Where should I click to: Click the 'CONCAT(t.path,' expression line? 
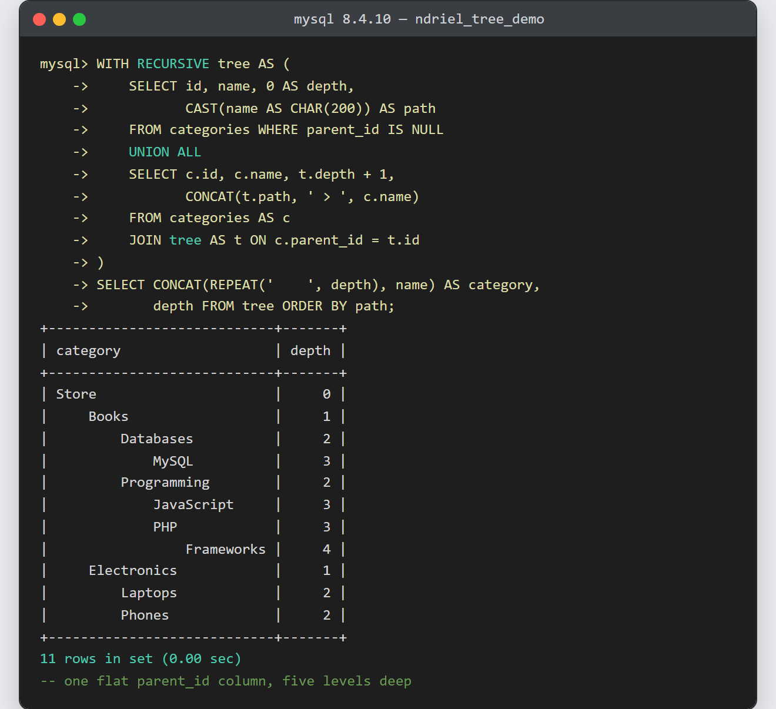coord(302,196)
